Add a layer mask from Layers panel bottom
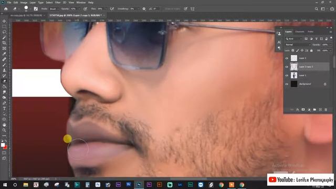This screenshot has height=189, width=336. point(303,110)
